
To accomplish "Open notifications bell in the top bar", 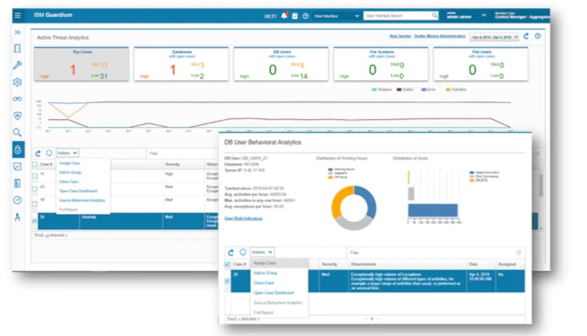I will 285,16.
